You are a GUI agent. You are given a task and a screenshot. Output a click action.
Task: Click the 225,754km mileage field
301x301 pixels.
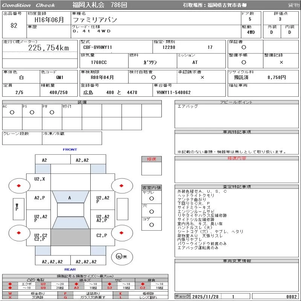[49, 48]
